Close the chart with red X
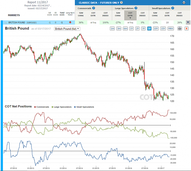Image resolution: width=191 pixels, height=171 pixels. [x=186, y=29]
